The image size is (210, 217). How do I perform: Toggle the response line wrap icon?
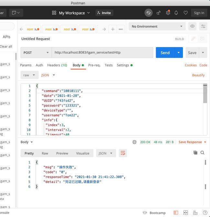click(x=123, y=153)
